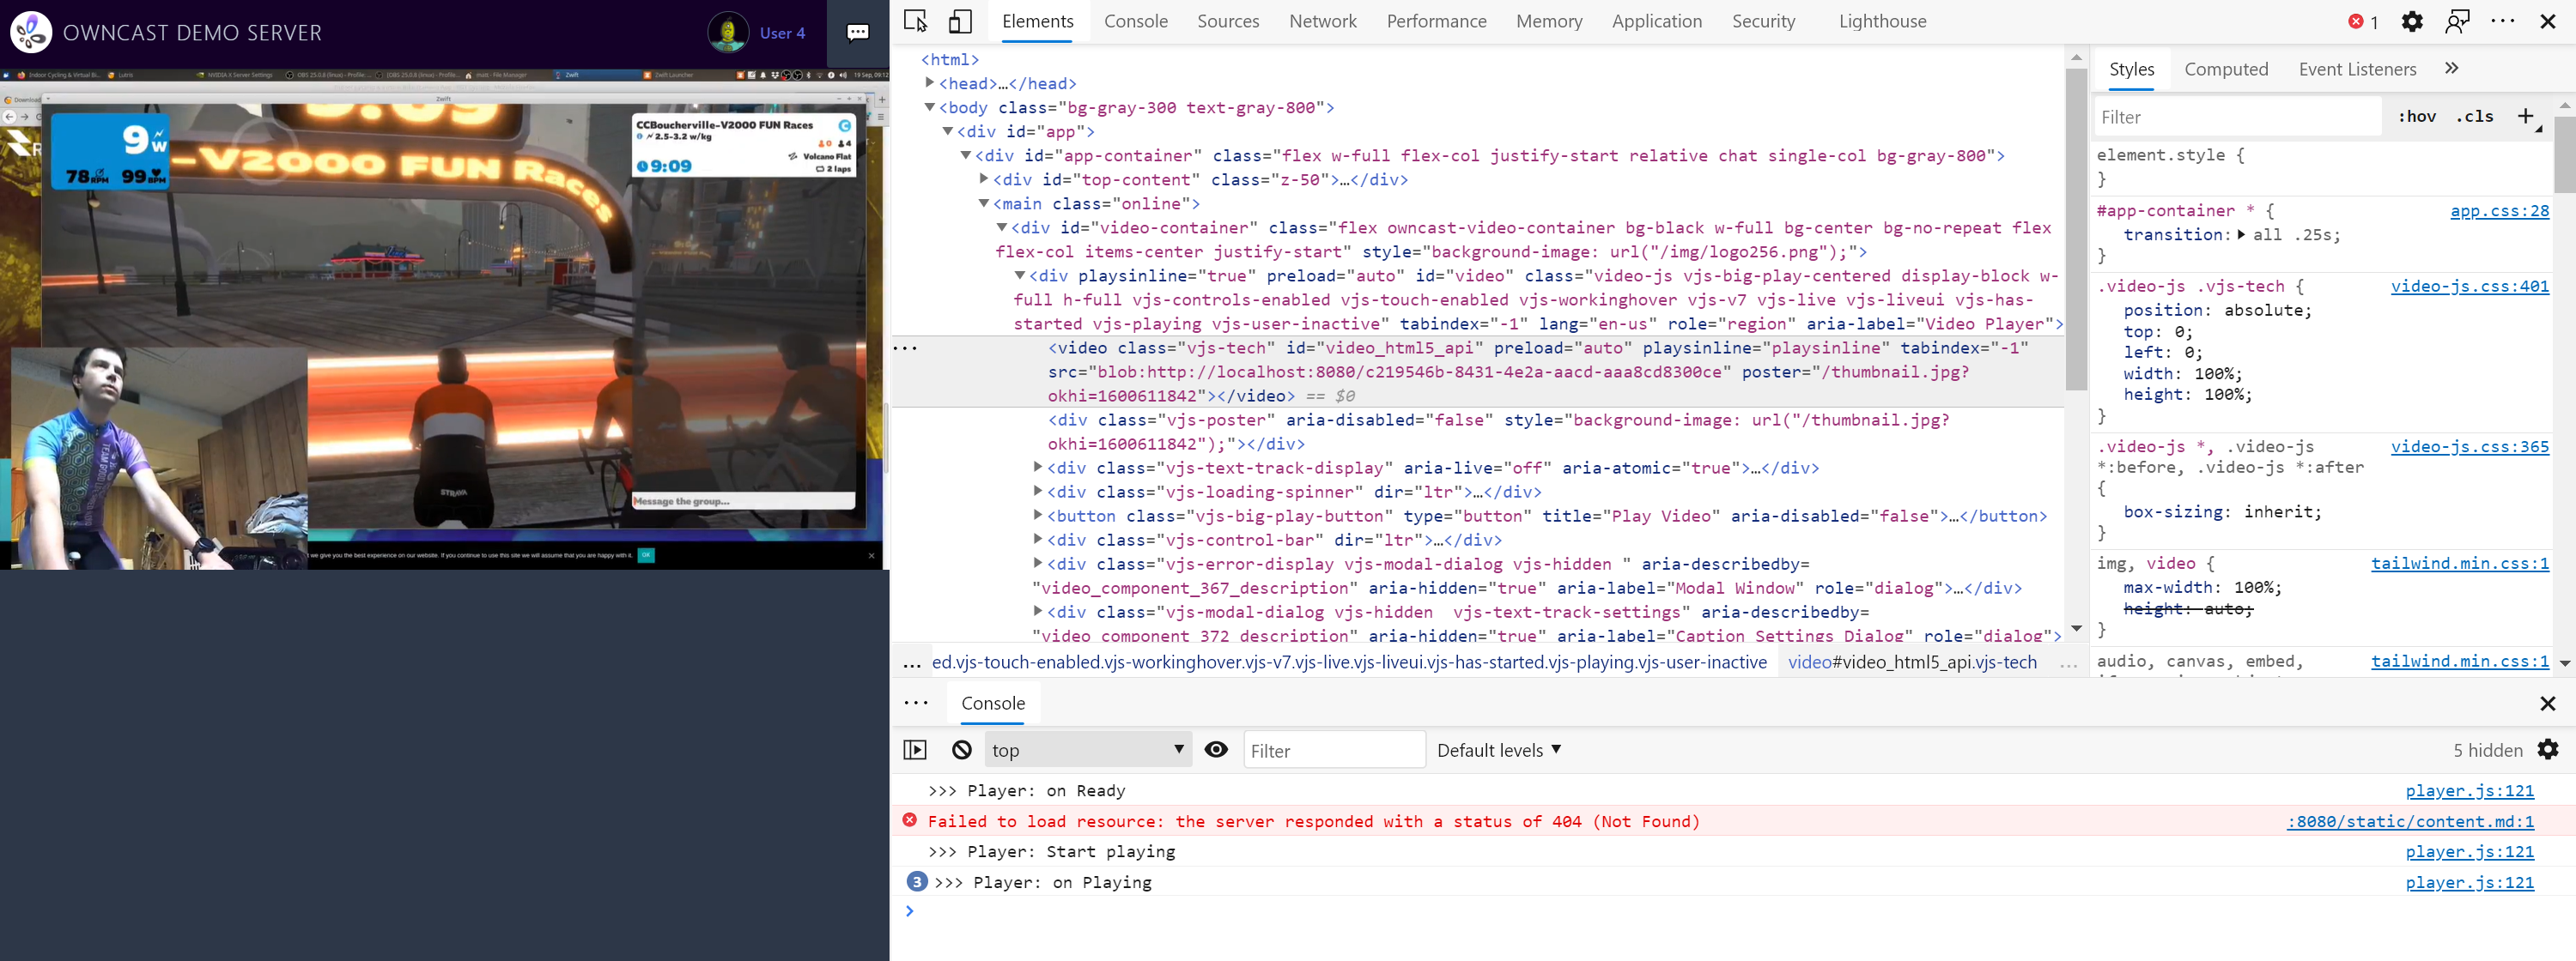2576x961 pixels.
Task: Open the DevTools settings gear
Action: tap(2412, 20)
